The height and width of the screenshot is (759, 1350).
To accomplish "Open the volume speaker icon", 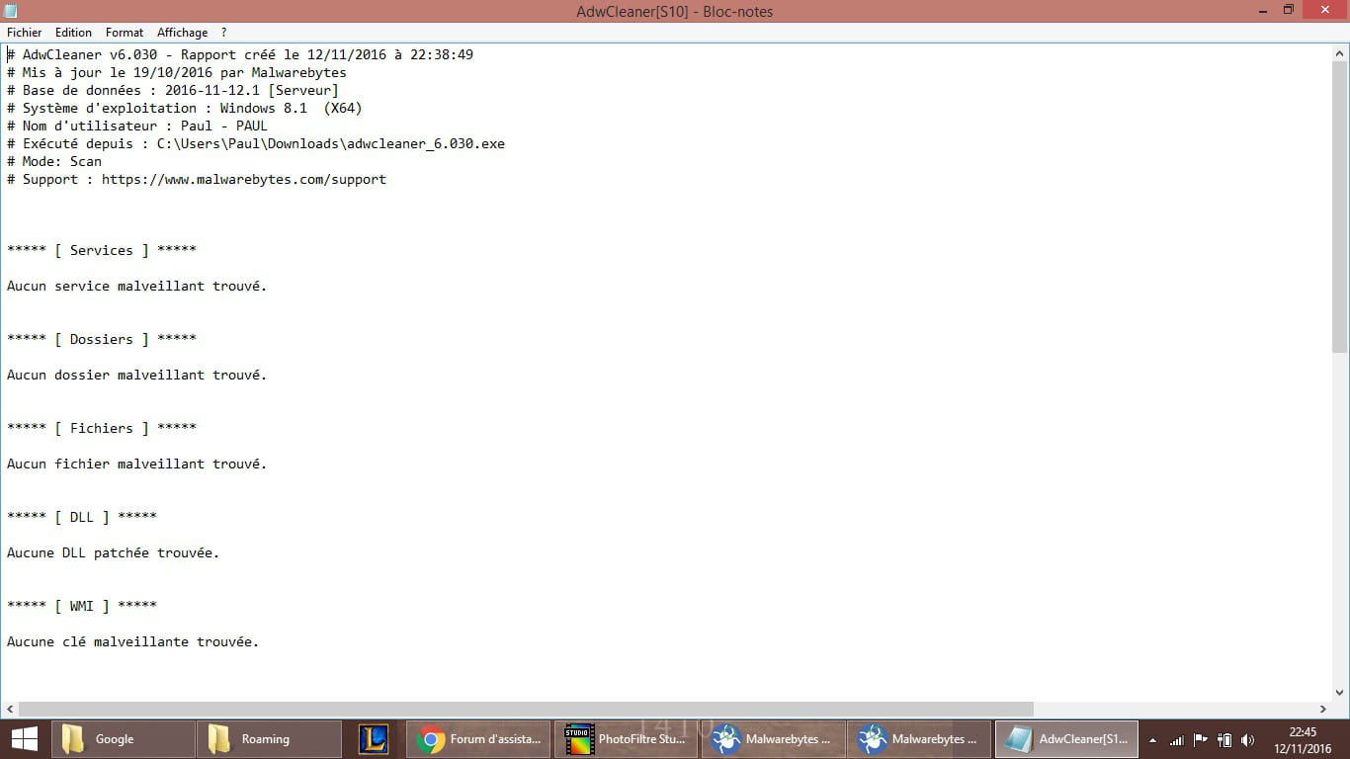I will click(x=1248, y=739).
